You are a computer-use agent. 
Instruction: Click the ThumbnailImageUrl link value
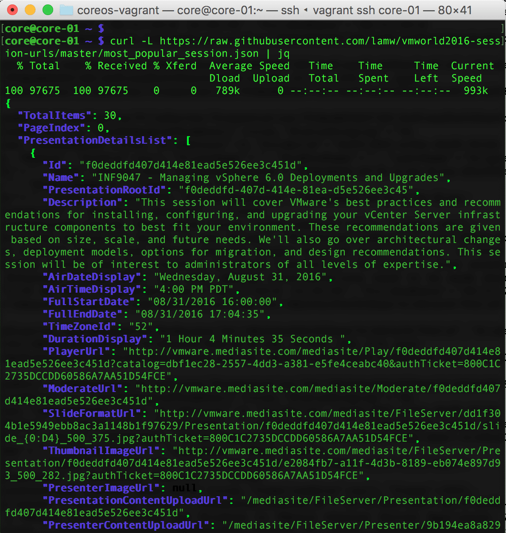(x=253, y=463)
